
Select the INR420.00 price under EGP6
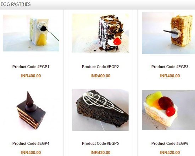(170, 152)
